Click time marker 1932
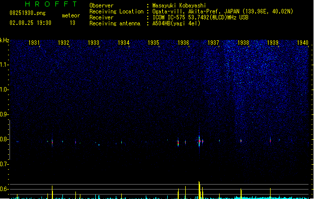This screenshot has width=314, height=199. coord(63,43)
